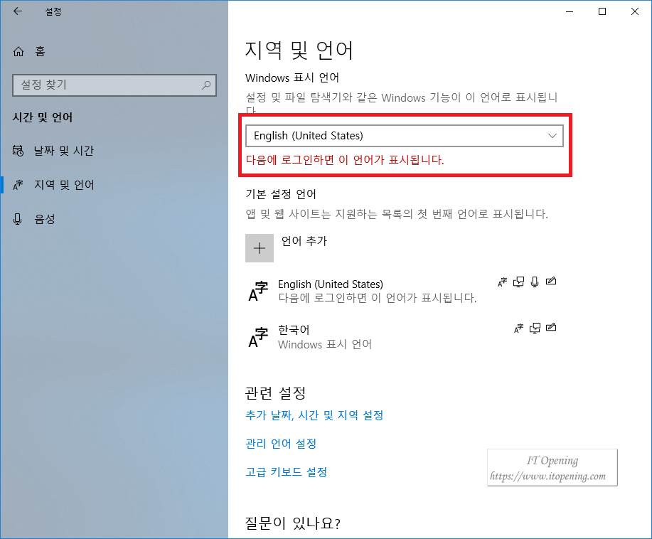Click the display language dropdown chevron
The width and height of the screenshot is (652, 539).
(552, 136)
